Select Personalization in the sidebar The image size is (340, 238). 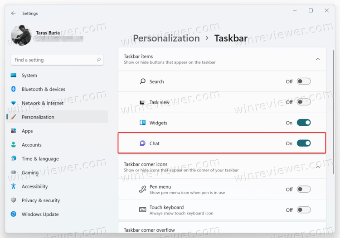pyautogui.click(x=57, y=117)
